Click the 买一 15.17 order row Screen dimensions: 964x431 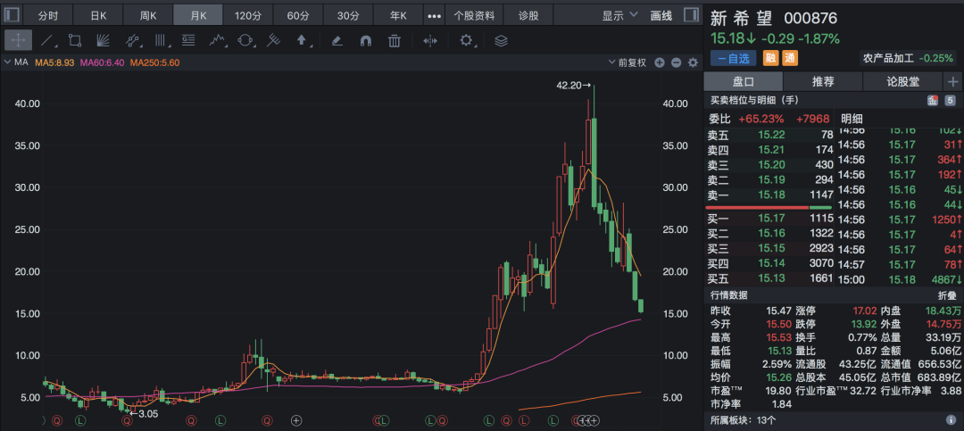[769, 218]
